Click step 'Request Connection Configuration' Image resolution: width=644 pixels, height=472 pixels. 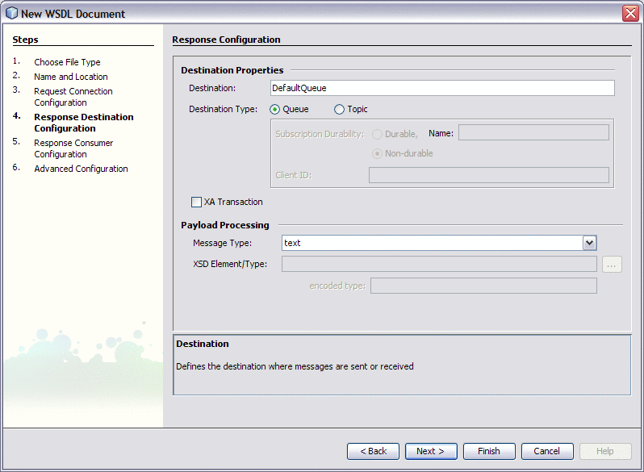pos(73,97)
